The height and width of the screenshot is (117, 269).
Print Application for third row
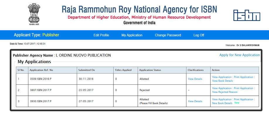[244, 100]
